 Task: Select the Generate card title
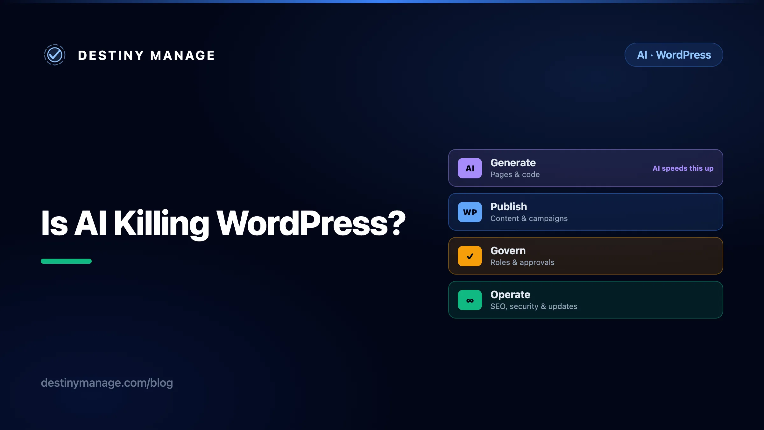[x=513, y=163]
